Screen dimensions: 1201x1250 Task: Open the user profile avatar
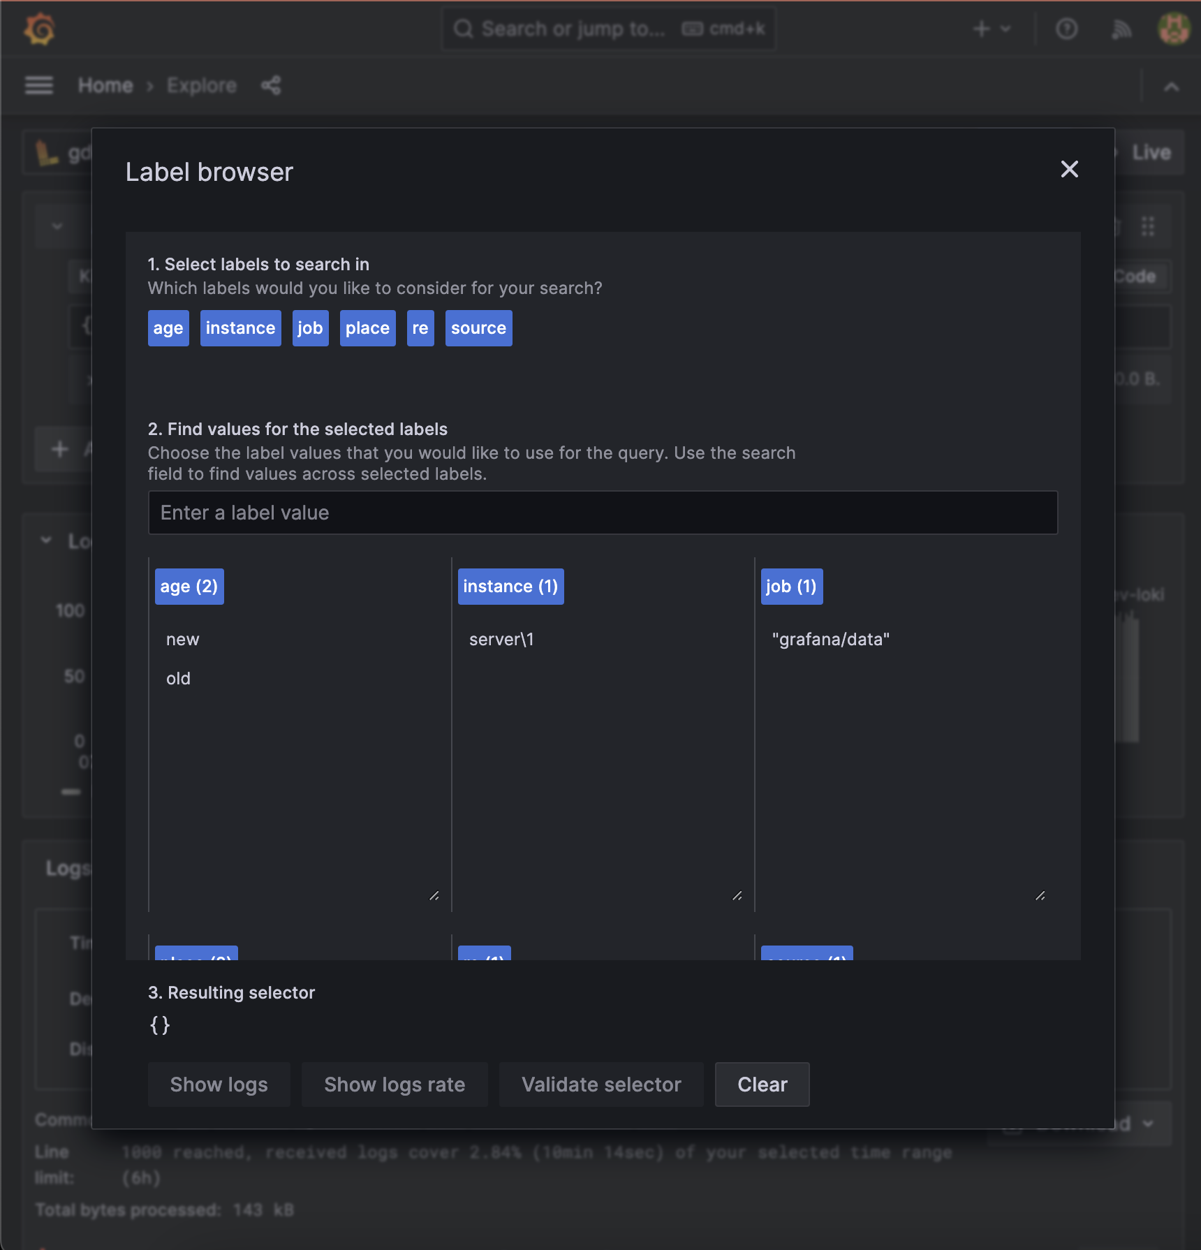click(x=1174, y=29)
